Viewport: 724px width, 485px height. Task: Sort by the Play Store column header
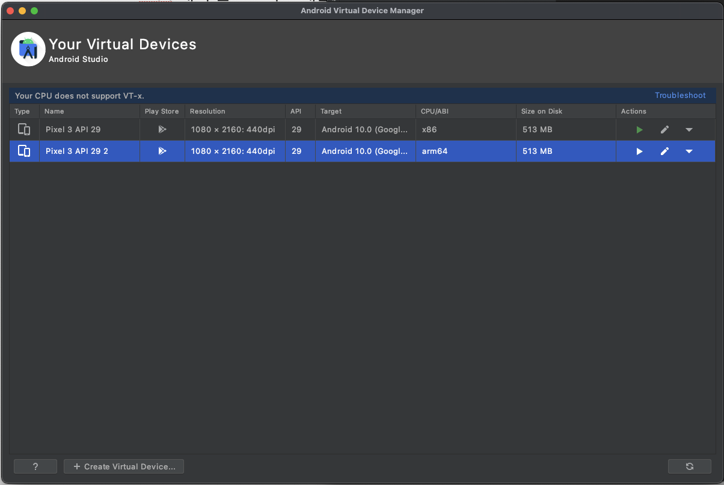pyautogui.click(x=162, y=111)
